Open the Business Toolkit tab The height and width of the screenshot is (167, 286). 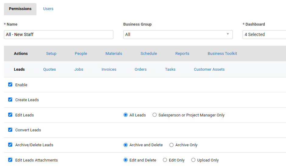pyautogui.click(x=222, y=54)
